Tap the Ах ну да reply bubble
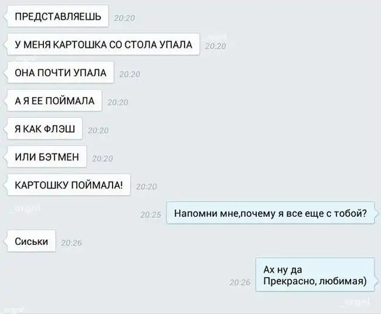 click(315, 275)
